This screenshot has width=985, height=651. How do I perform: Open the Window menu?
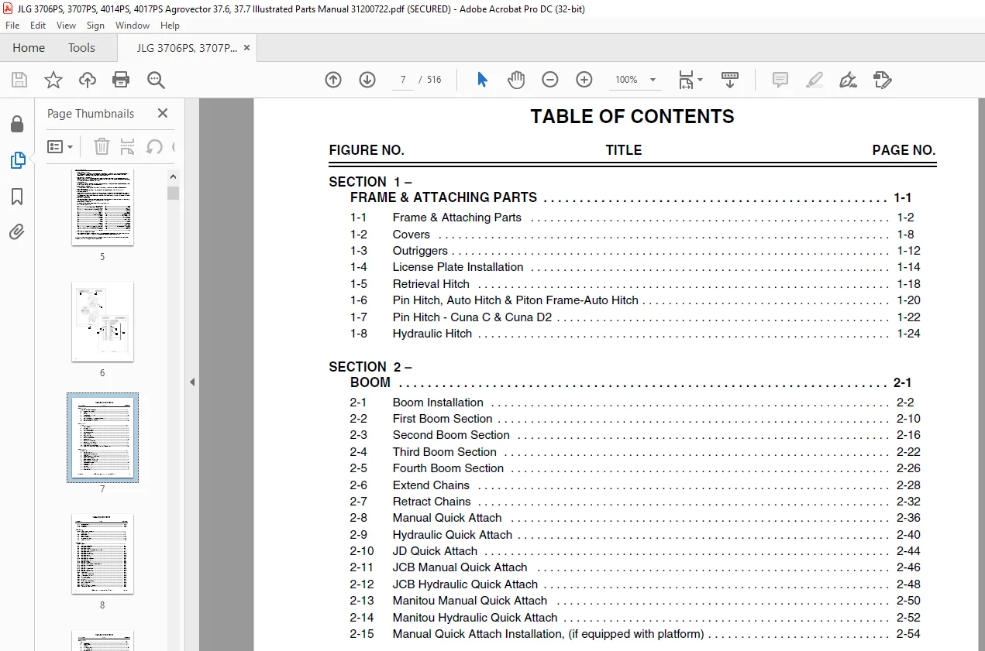click(x=133, y=26)
